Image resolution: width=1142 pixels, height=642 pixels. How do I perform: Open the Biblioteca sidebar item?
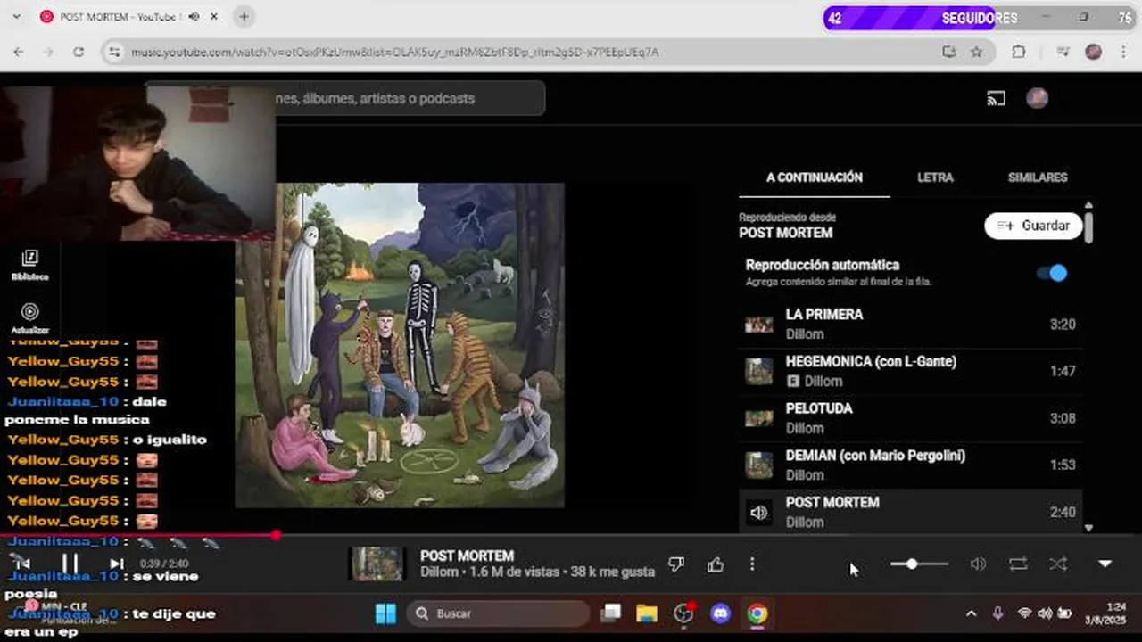(29, 265)
